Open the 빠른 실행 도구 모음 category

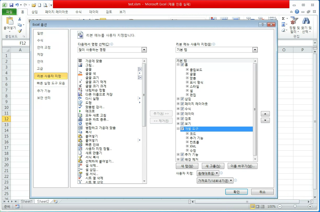[51, 83]
